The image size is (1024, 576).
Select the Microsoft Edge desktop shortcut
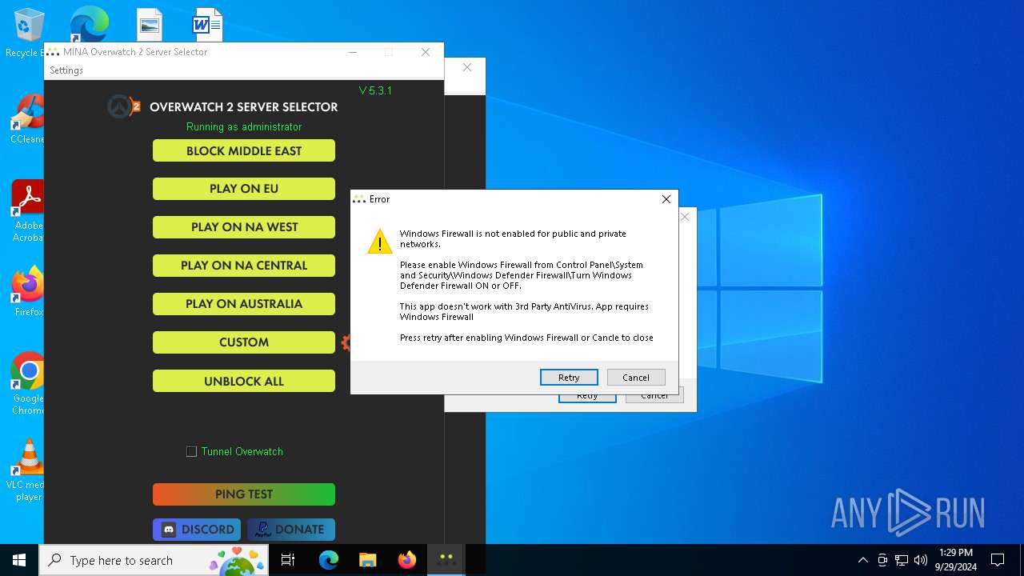89,24
